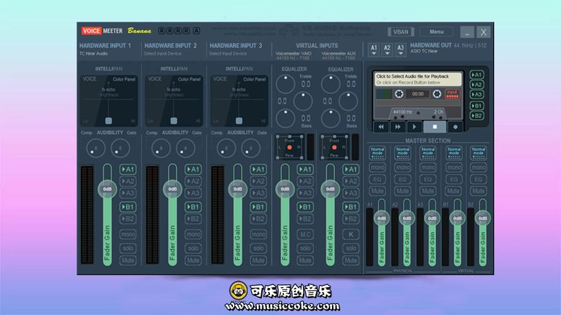Open the A2 hardware output device dropdown
This screenshot has height=315, width=561.
point(387,49)
